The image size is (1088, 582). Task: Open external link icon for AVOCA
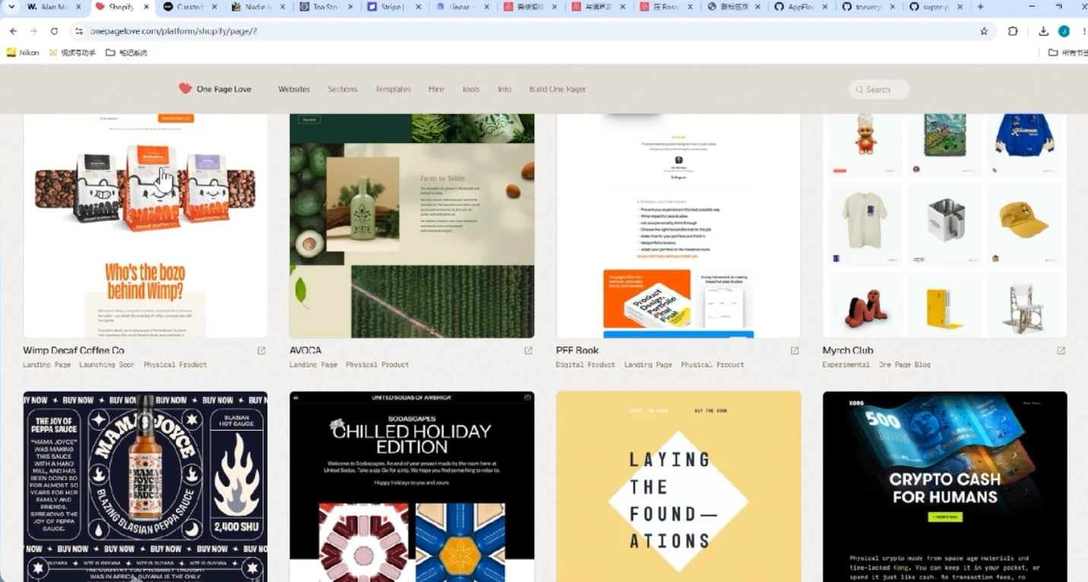coord(528,351)
